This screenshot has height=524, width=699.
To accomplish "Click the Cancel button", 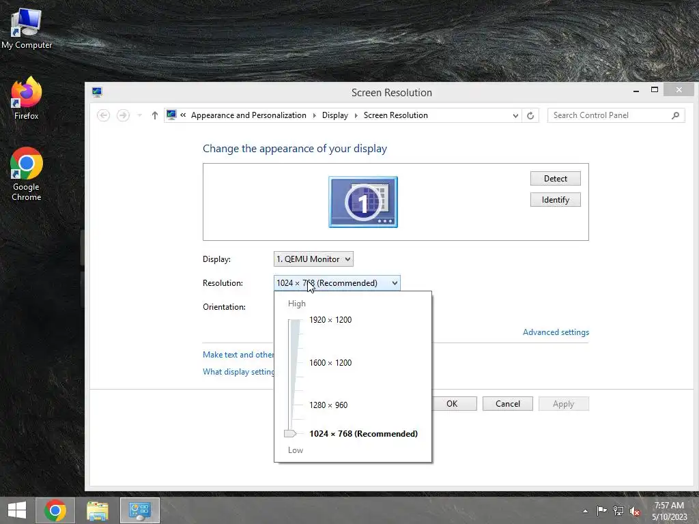I will coord(508,404).
